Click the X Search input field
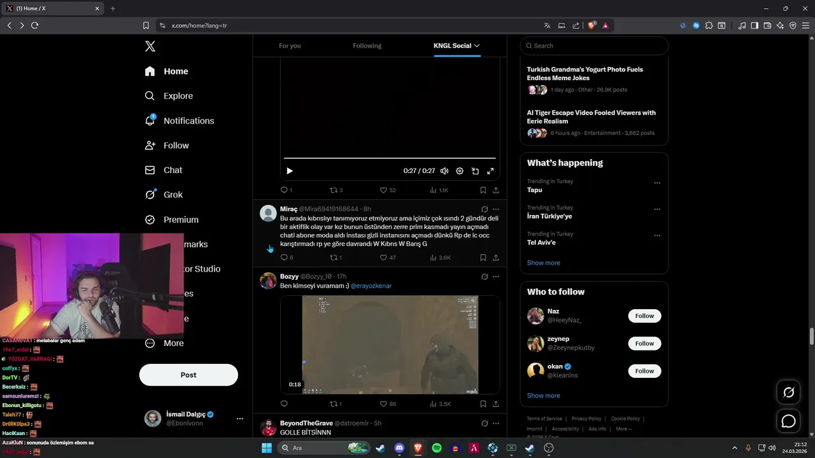 coord(594,46)
